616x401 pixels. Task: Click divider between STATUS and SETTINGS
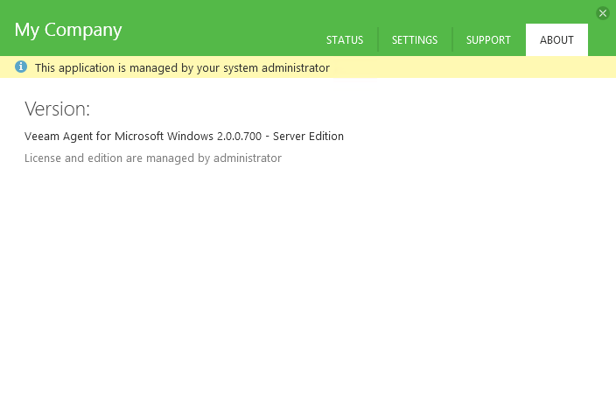coord(378,40)
